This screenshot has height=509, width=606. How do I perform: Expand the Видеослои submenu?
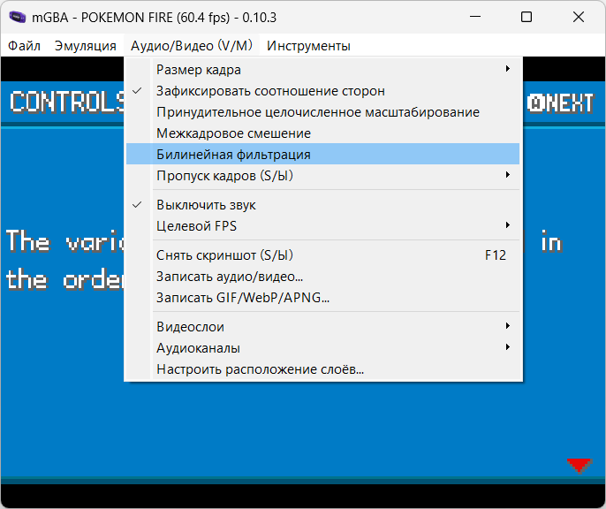tap(322, 327)
